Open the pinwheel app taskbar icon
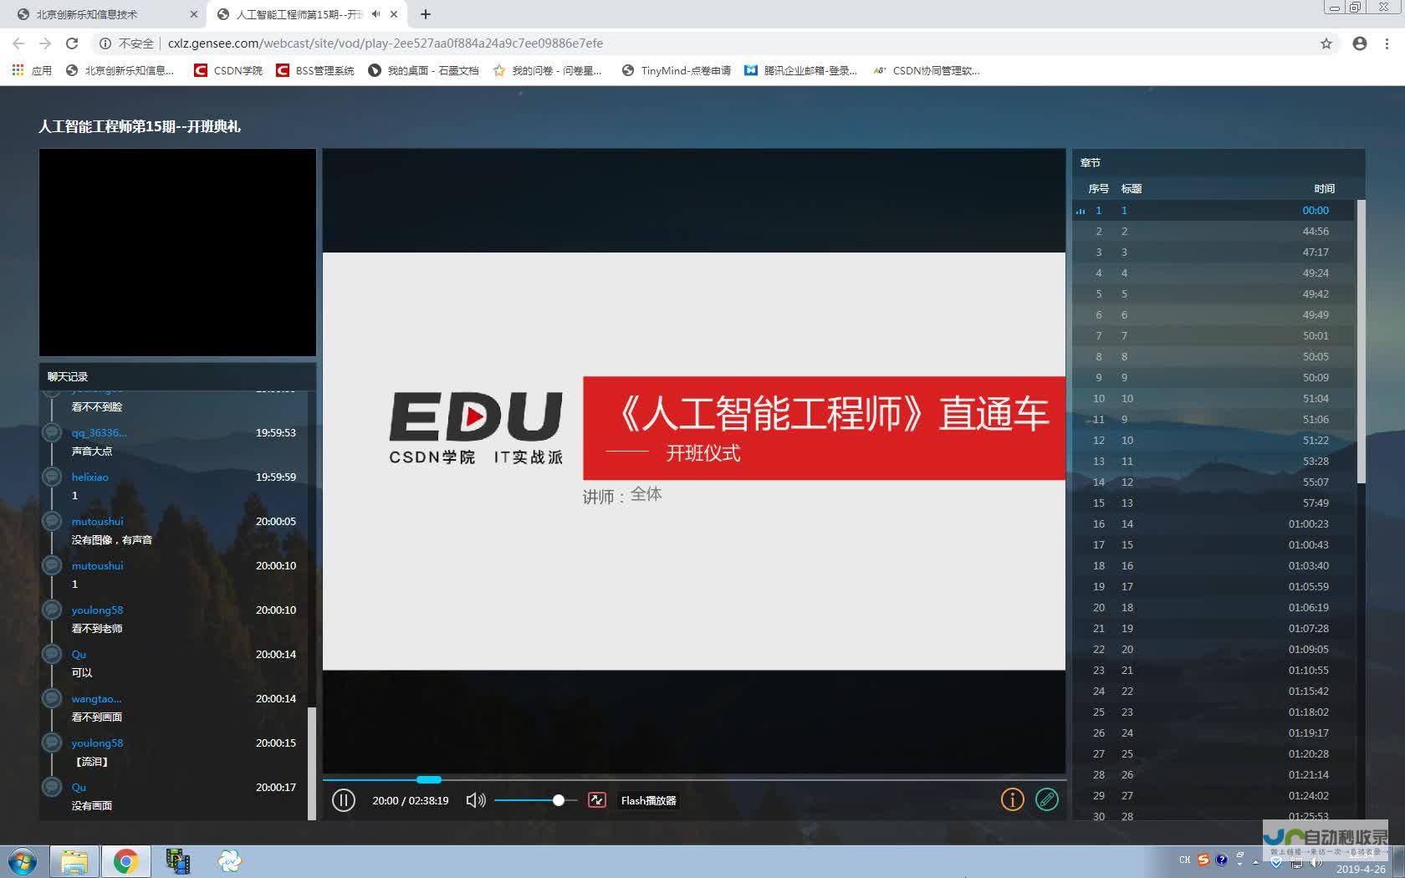This screenshot has height=878, width=1405. 229,861
